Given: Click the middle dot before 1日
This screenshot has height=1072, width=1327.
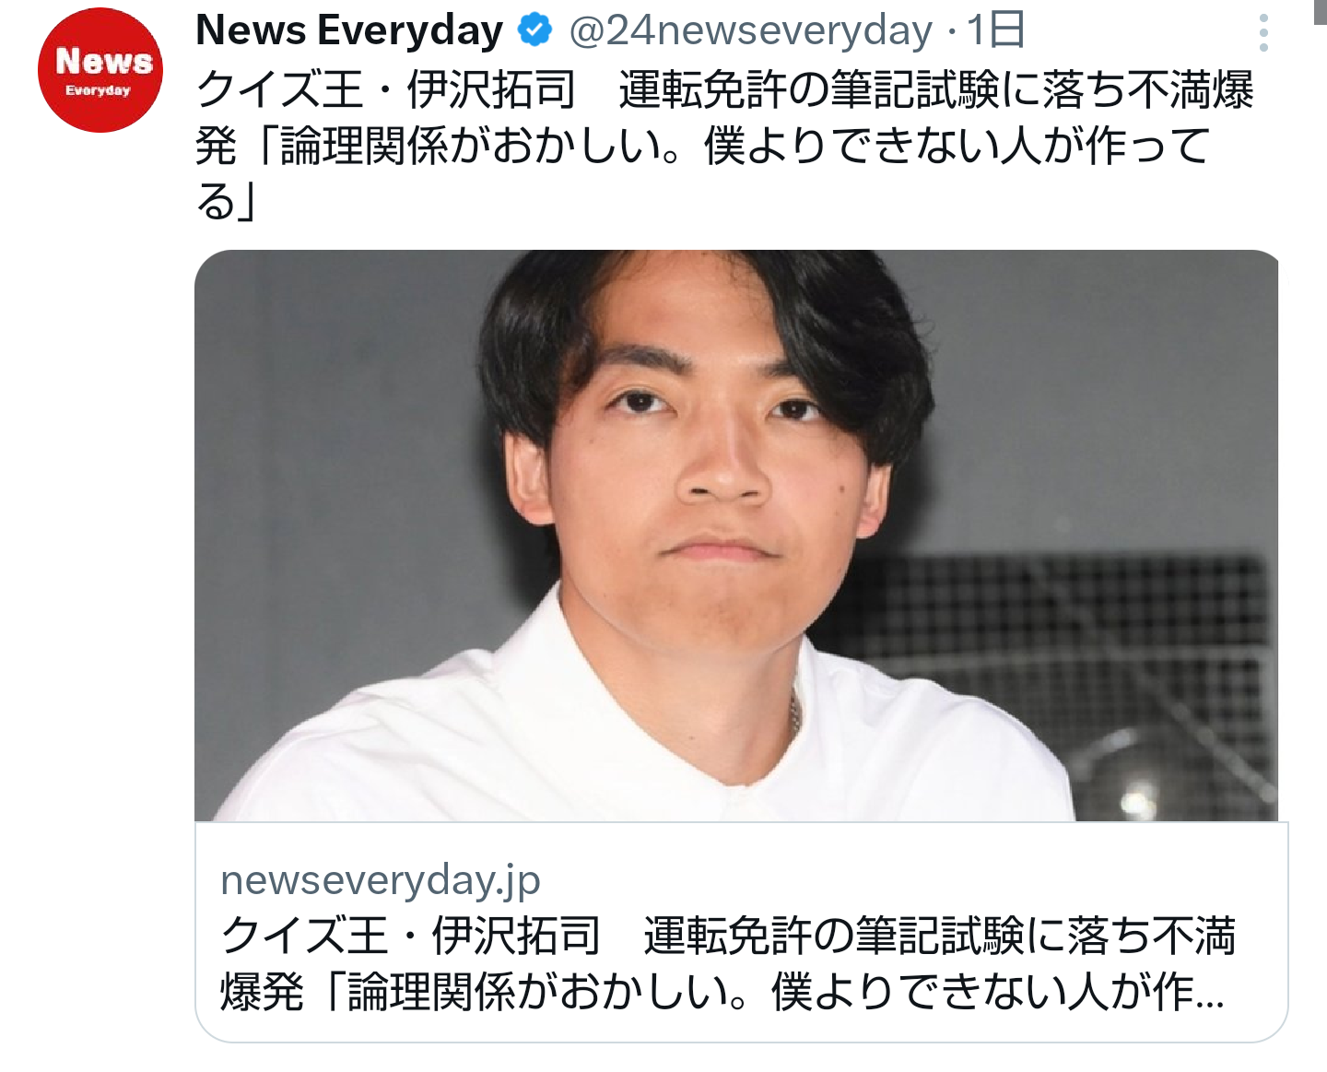Looking at the screenshot, I should (950, 33).
